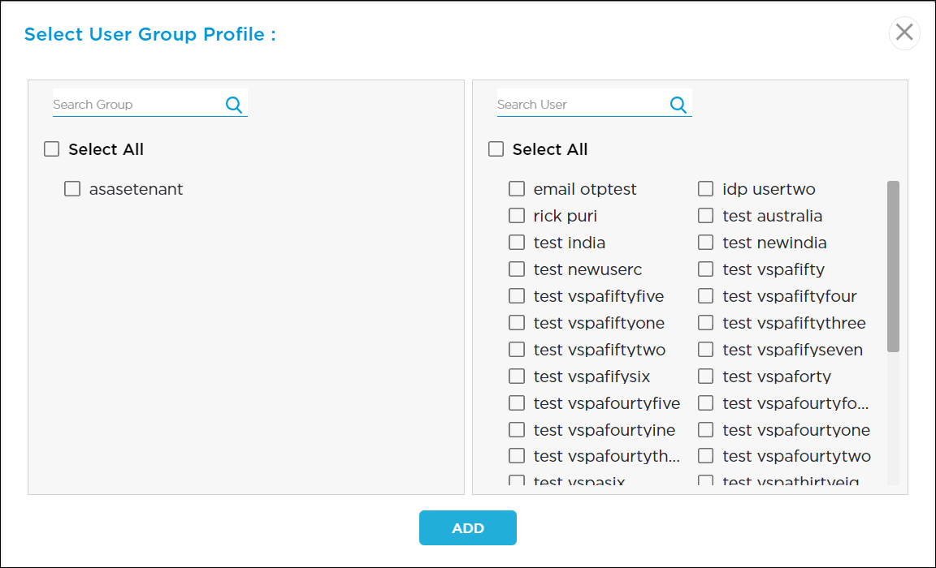Click the magnifier icon in Search User field
The width and height of the screenshot is (936, 568).
pos(678,104)
